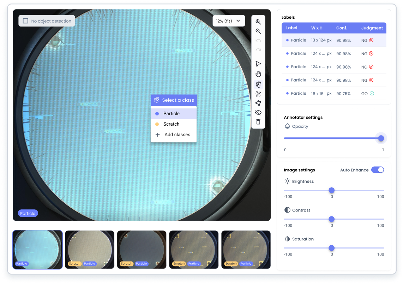The image size is (403, 284).
Task: Choose Scratch in the class menu
Action: tap(172, 124)
